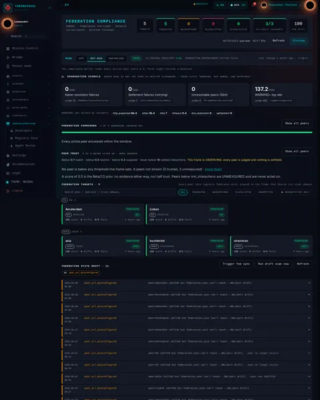Image resolution: width=320 pixels, height=400 pixels.
Task: Click the Pocket mode phone icon
Action: point(8,66)
